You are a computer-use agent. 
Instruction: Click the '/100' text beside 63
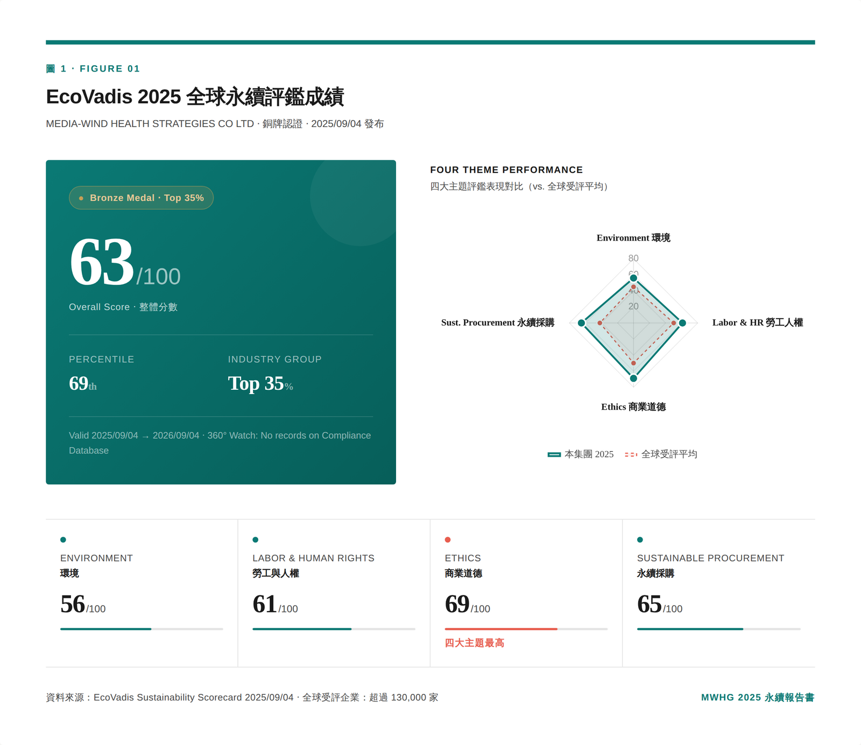coord(158,277)
